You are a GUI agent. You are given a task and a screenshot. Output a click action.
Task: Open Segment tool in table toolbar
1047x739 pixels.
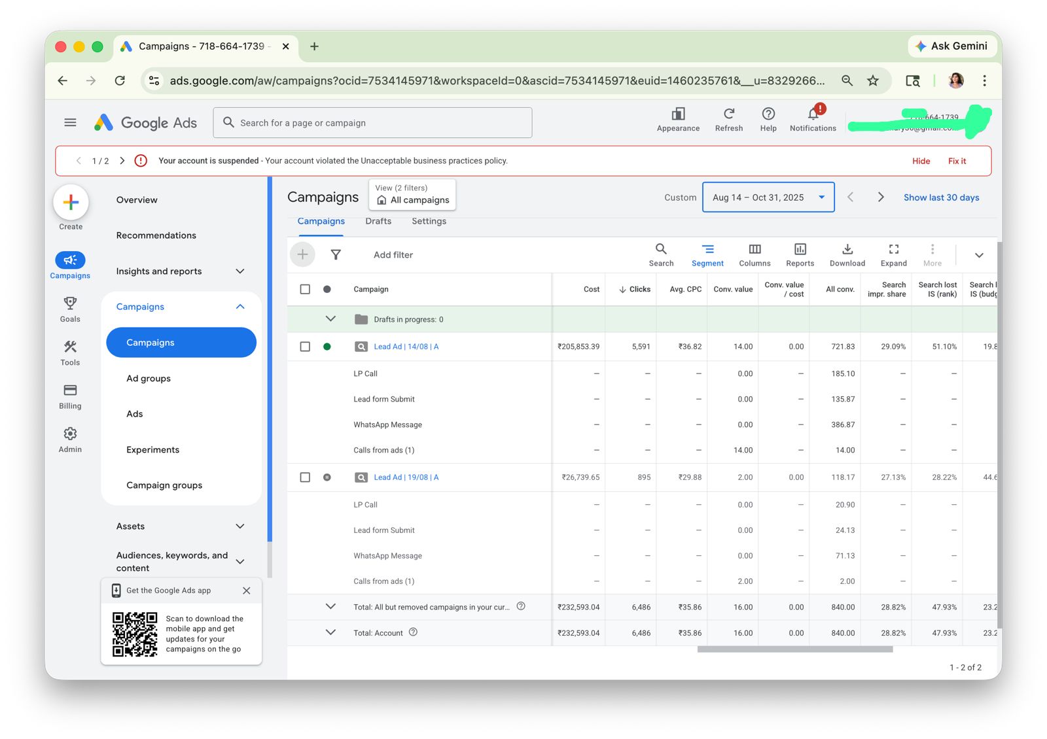pos(707,254)
